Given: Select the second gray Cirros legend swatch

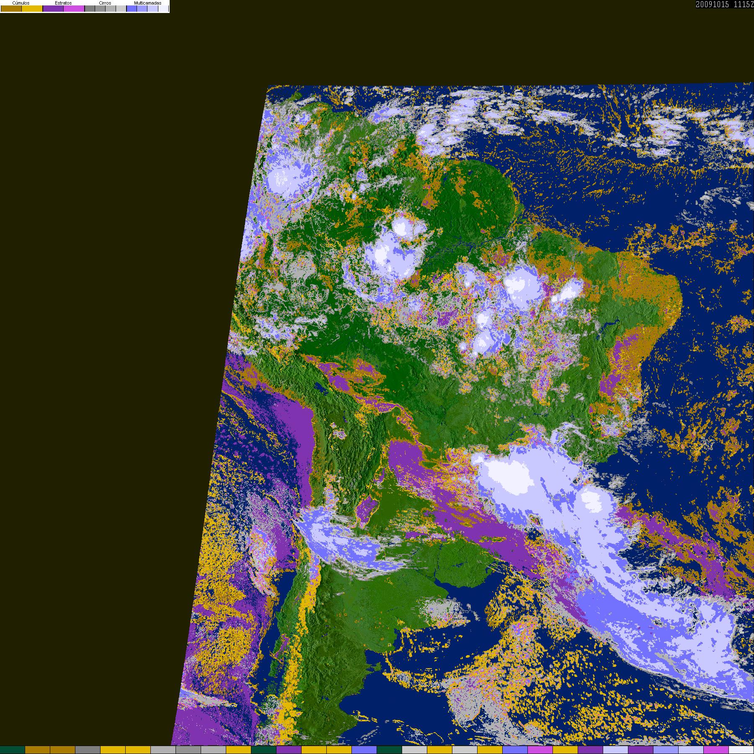Looking at the screenshot, I should 100,8.
